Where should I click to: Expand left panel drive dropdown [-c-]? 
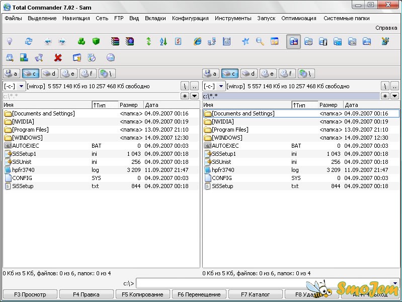pyautogui.click(x=21, y=86)
